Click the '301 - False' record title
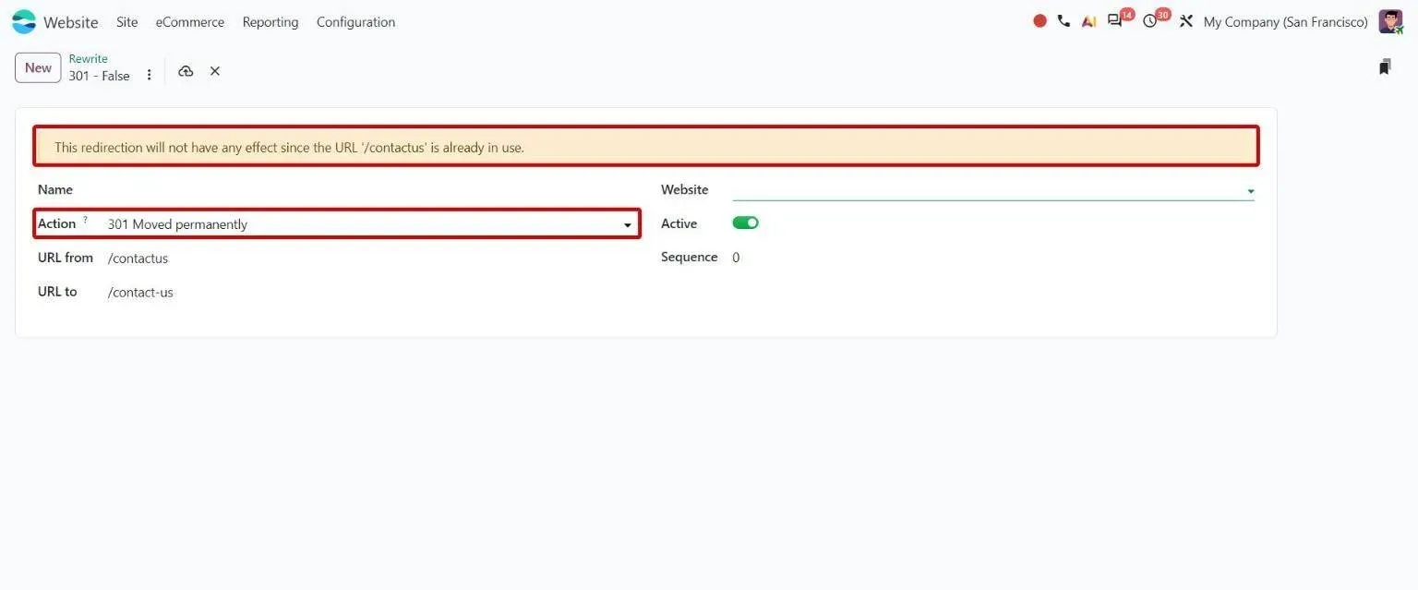1418x590 pixels. (99, 76)
